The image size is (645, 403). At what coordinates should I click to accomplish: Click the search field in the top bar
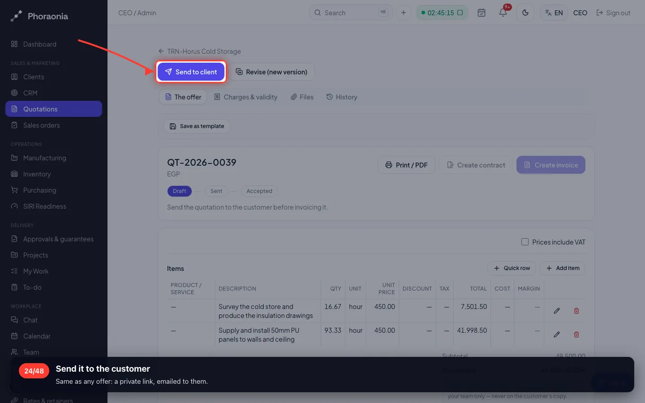[351, 13]
